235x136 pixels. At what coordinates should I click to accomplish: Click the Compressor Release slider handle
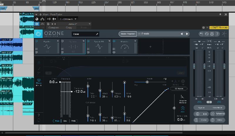pyautogui.click(x=112, y=118)
